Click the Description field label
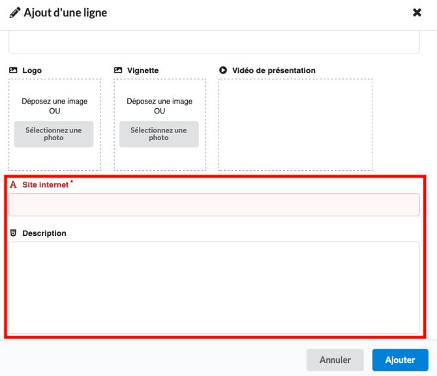This screenshot has height=376, width=437. [x=44, y=233]
